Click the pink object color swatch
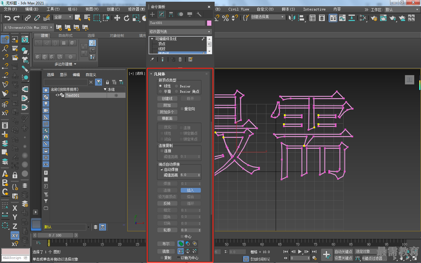The height and width of the screenshot is (263, 421). [x=209, y=23]
